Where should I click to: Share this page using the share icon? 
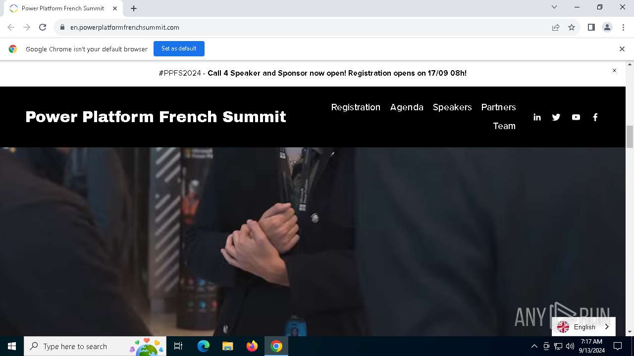click(556, 27)
